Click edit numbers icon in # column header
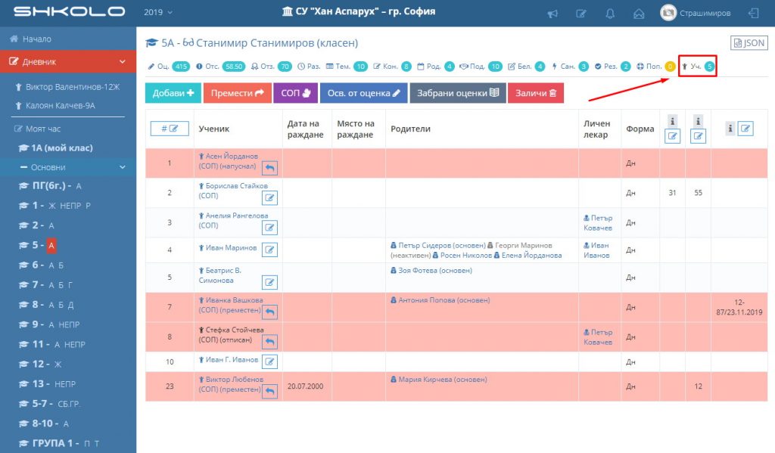775x453 pixels. [x=170, y=129]
